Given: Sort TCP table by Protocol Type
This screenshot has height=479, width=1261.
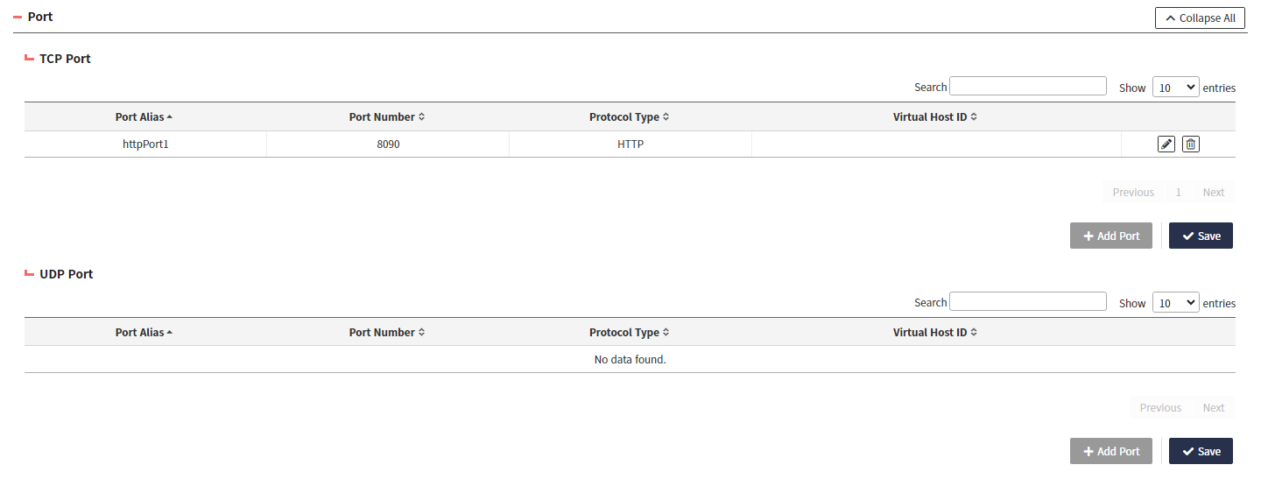Looking at the screenshot, I should pos(629,117).
